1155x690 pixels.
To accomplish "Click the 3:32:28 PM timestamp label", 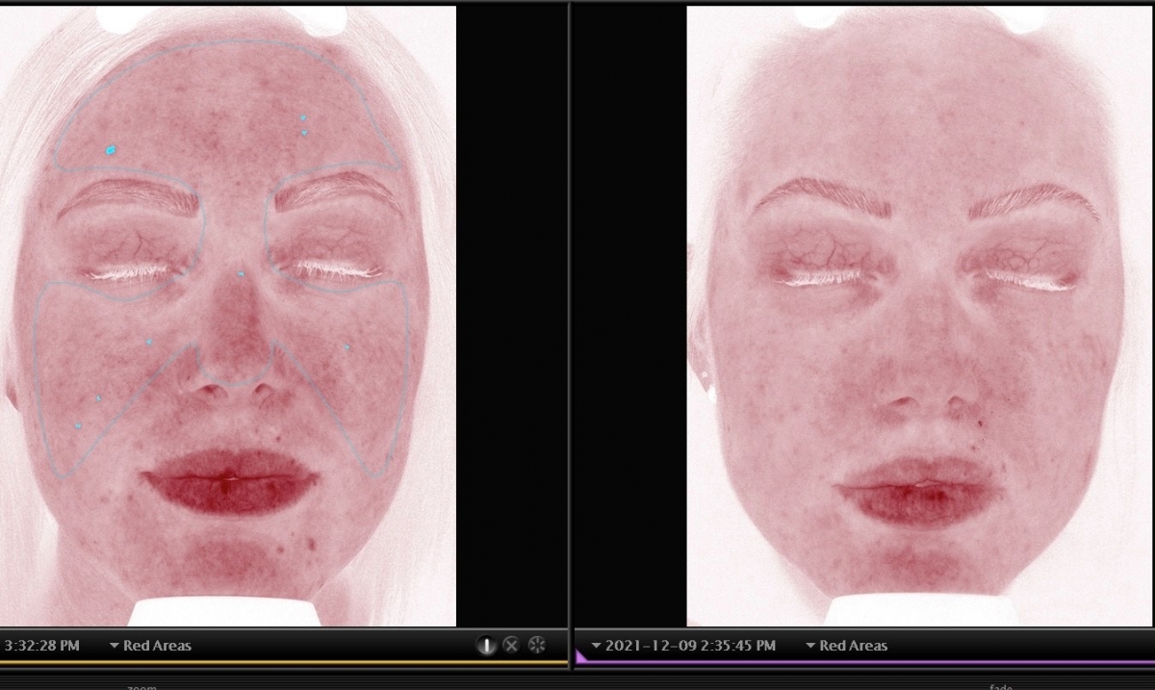I will (40, 646).
